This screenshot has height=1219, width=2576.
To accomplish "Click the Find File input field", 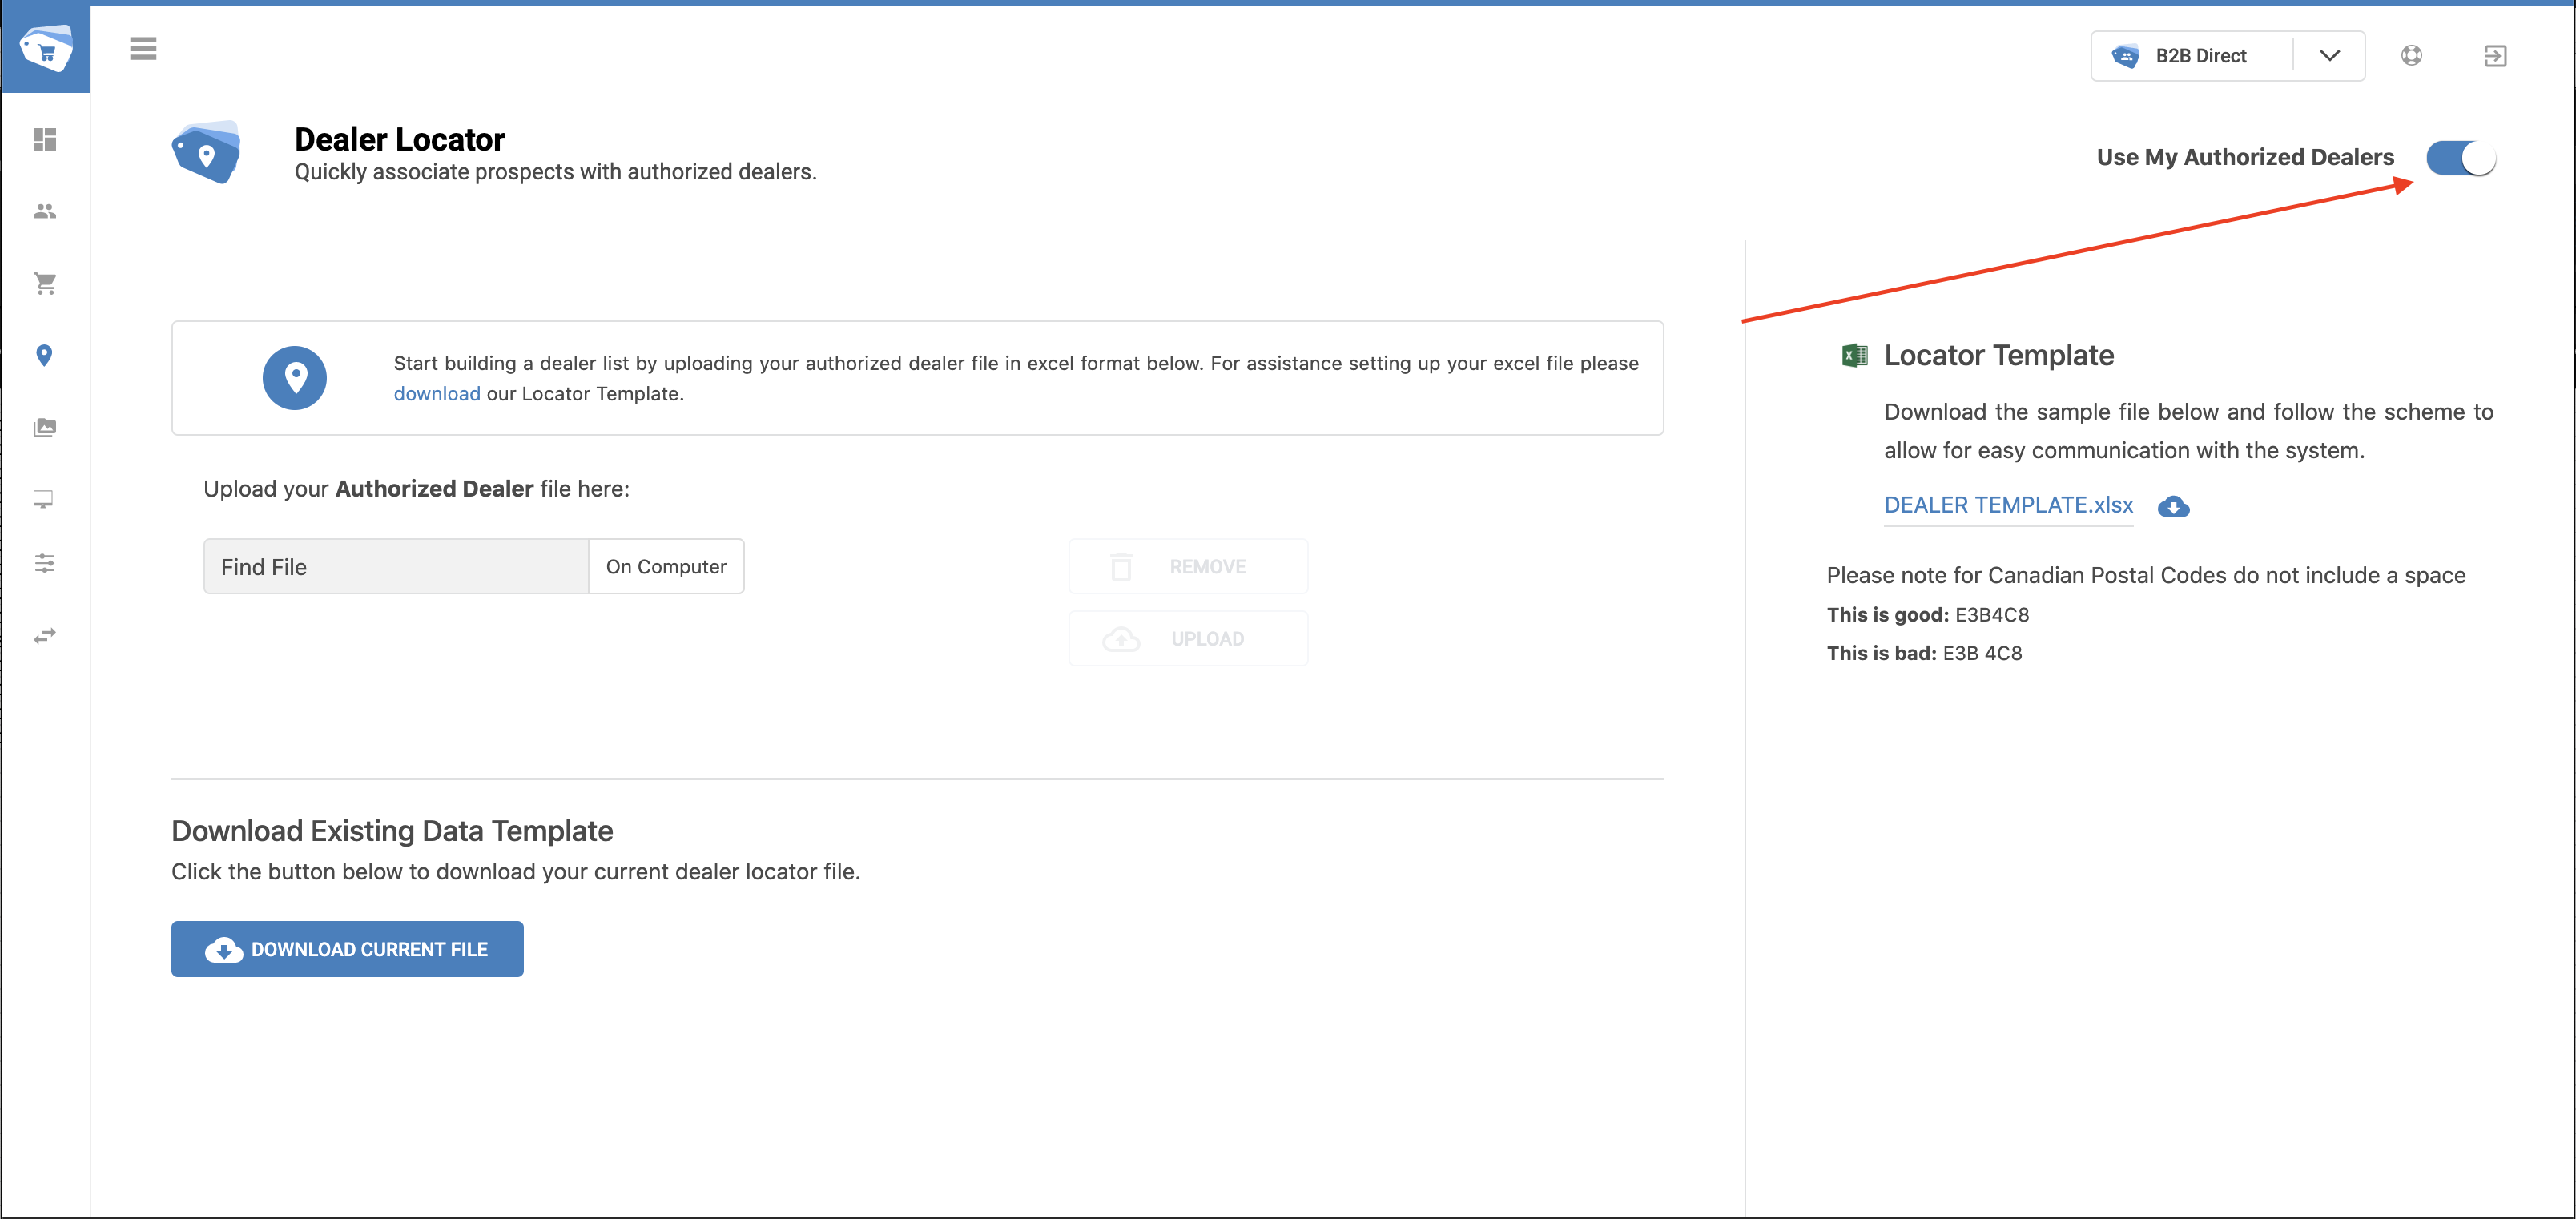I will 396,566.
